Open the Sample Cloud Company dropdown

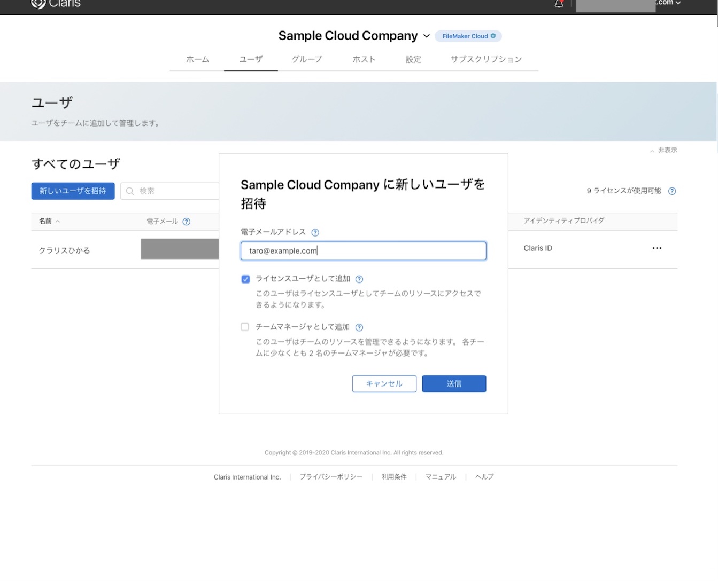pos(426,36)
